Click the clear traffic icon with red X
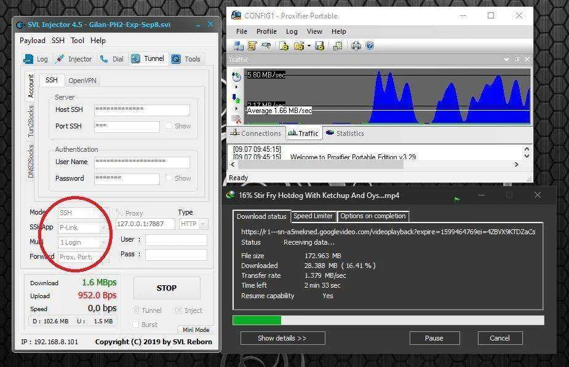569x367 pixels. pos(236,119)
